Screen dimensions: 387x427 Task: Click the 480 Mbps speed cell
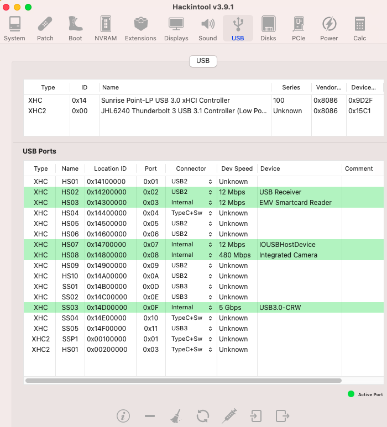[234, 255]
